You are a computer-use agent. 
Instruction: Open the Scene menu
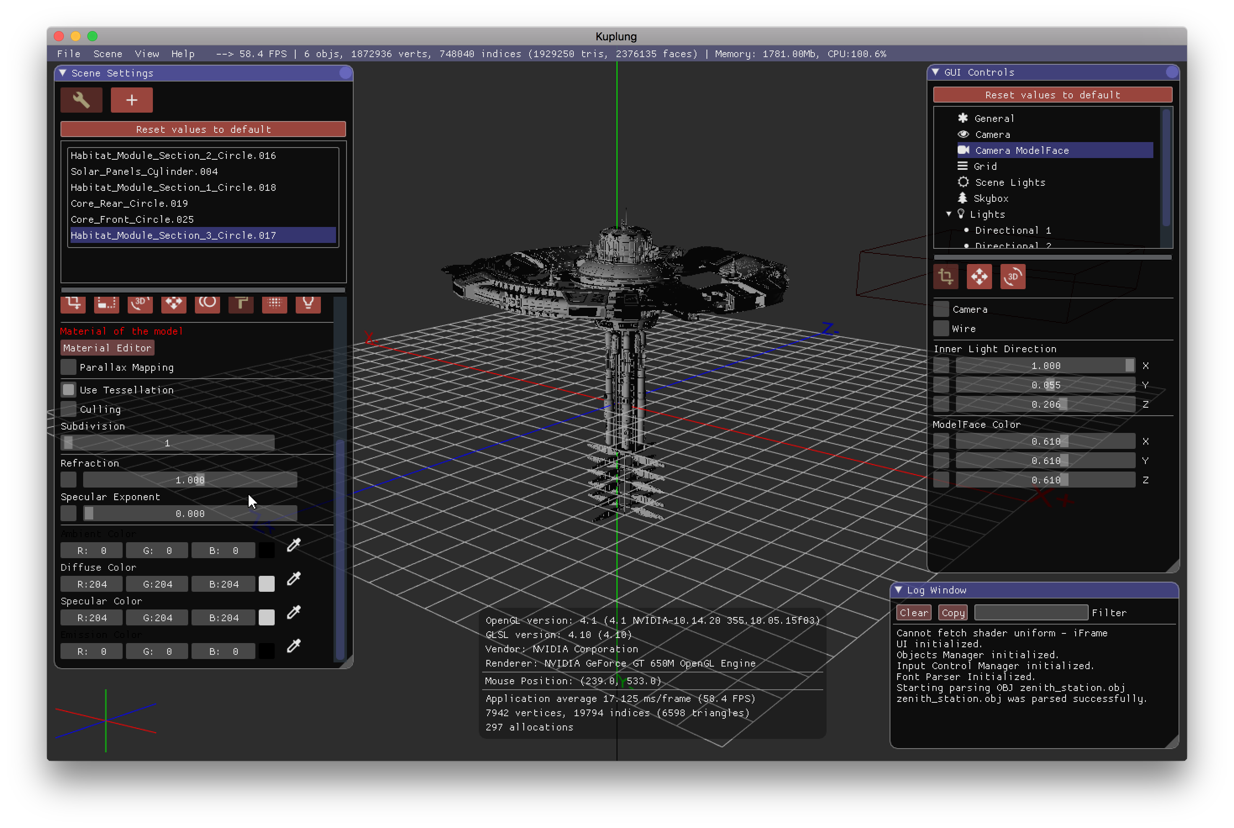pyautogui.click(x=108, y=54)
